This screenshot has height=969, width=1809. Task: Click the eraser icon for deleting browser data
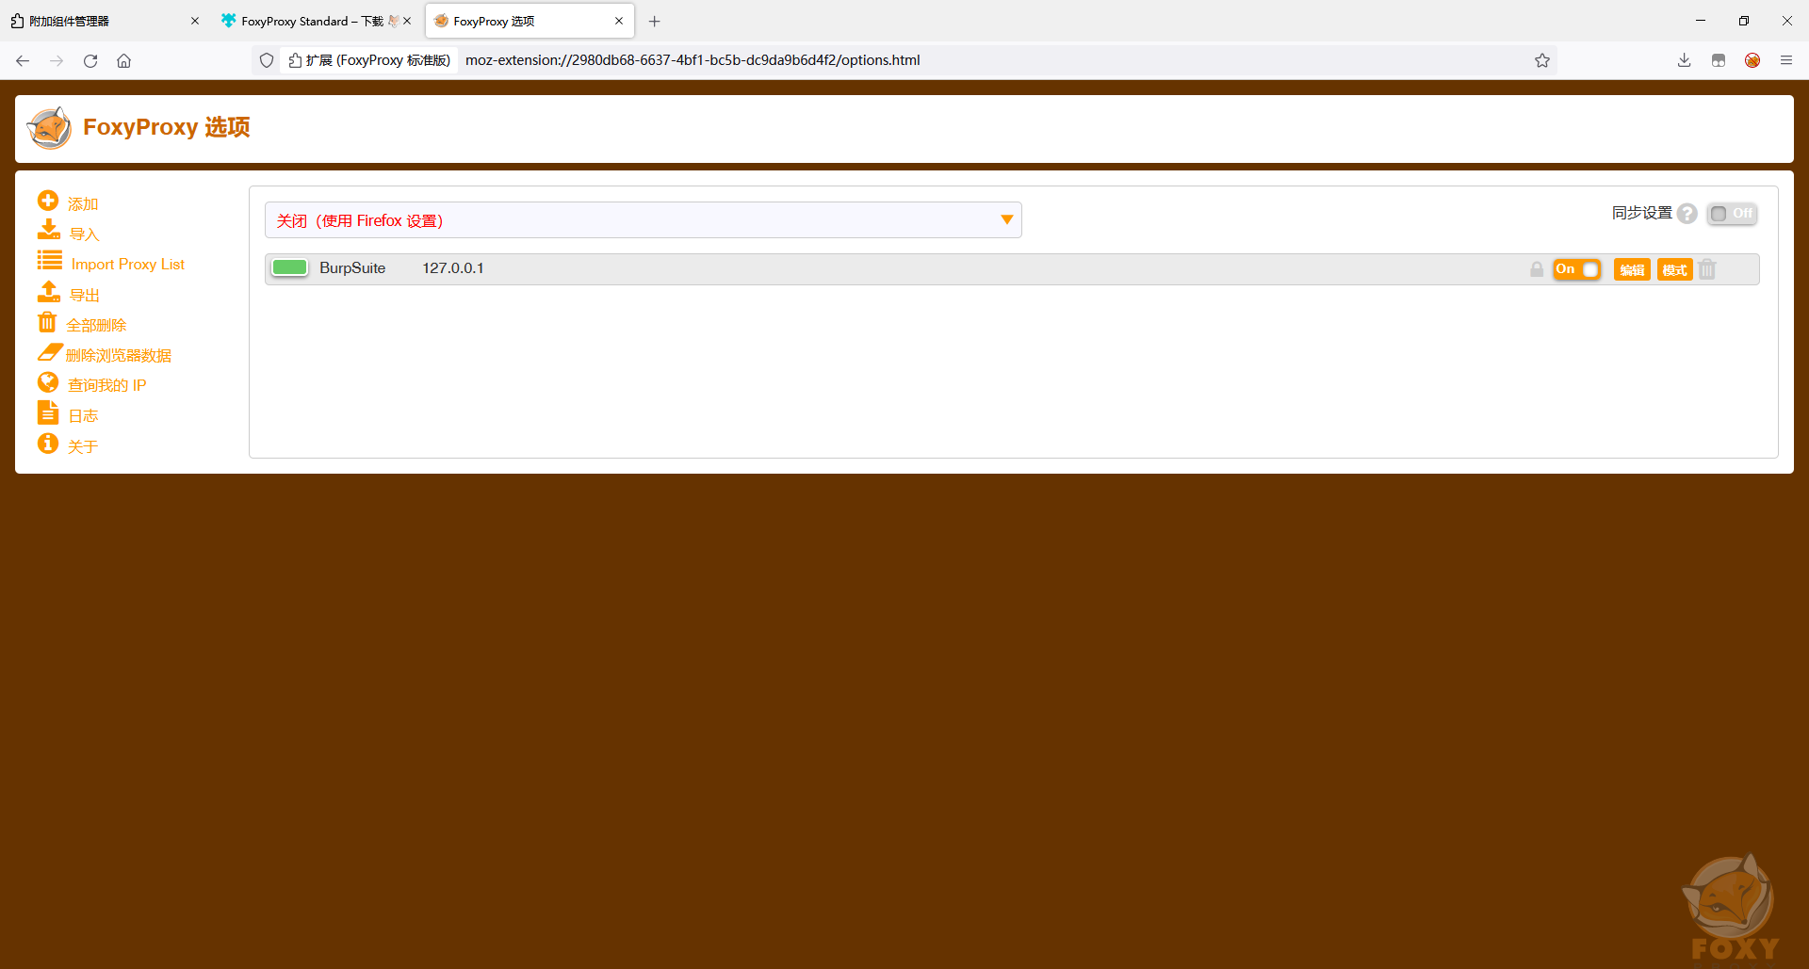[x=50, y=352]
